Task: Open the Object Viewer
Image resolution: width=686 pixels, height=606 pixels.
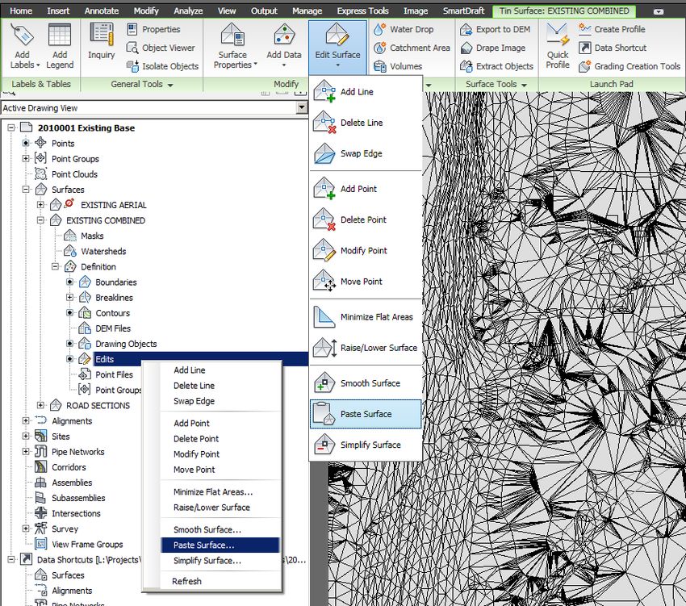Action: (160, 48)
